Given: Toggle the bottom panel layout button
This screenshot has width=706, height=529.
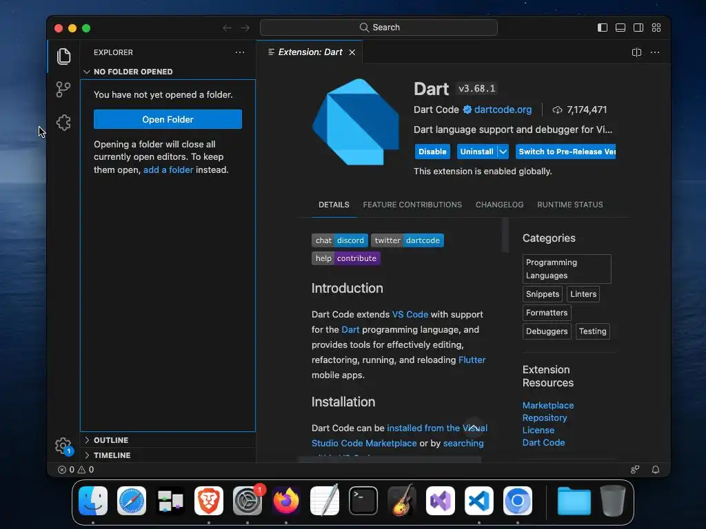Looking at the screenshot, I should tap(621, 28).
